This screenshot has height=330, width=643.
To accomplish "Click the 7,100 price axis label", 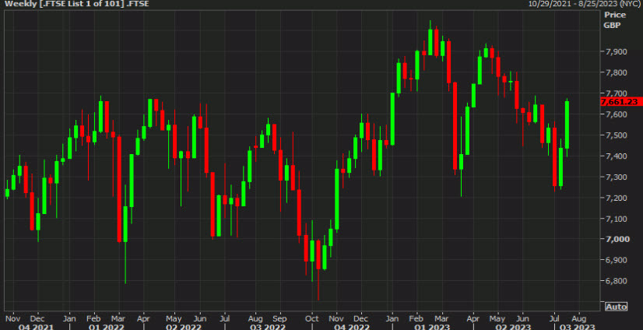I will (x=616, y=219).
